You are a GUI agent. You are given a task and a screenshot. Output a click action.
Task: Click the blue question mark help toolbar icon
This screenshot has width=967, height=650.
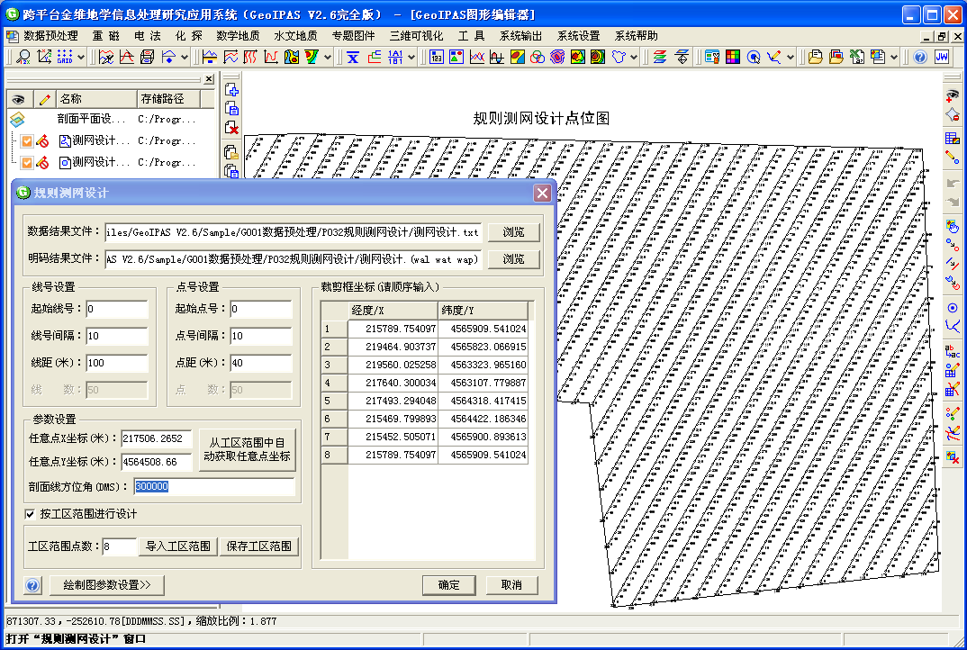(x=920, y=58)
